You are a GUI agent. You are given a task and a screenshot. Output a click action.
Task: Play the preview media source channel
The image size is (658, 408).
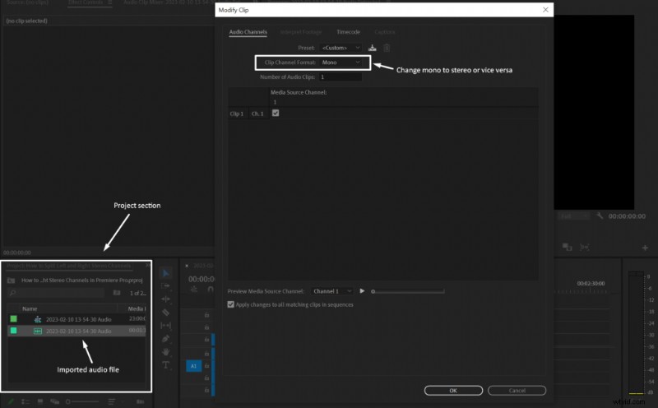coord(362,291)
